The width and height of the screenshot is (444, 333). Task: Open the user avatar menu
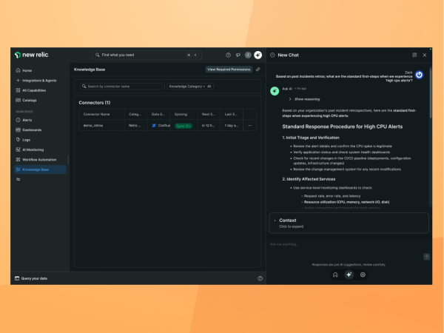(248, 55)
